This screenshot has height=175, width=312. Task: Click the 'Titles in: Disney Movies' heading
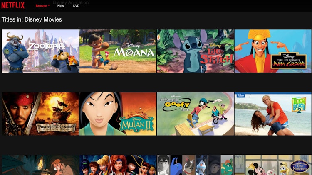(x=32, y=19)
